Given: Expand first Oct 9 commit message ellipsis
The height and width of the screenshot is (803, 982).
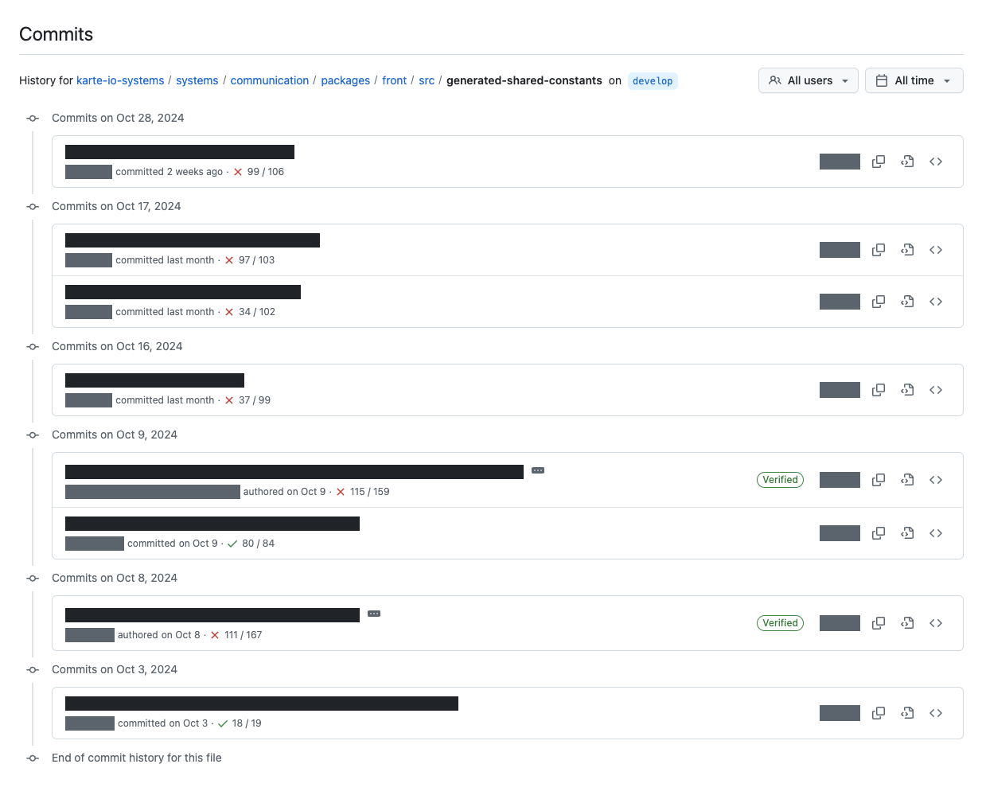Looking at the screenshot, I should point(538,470).
